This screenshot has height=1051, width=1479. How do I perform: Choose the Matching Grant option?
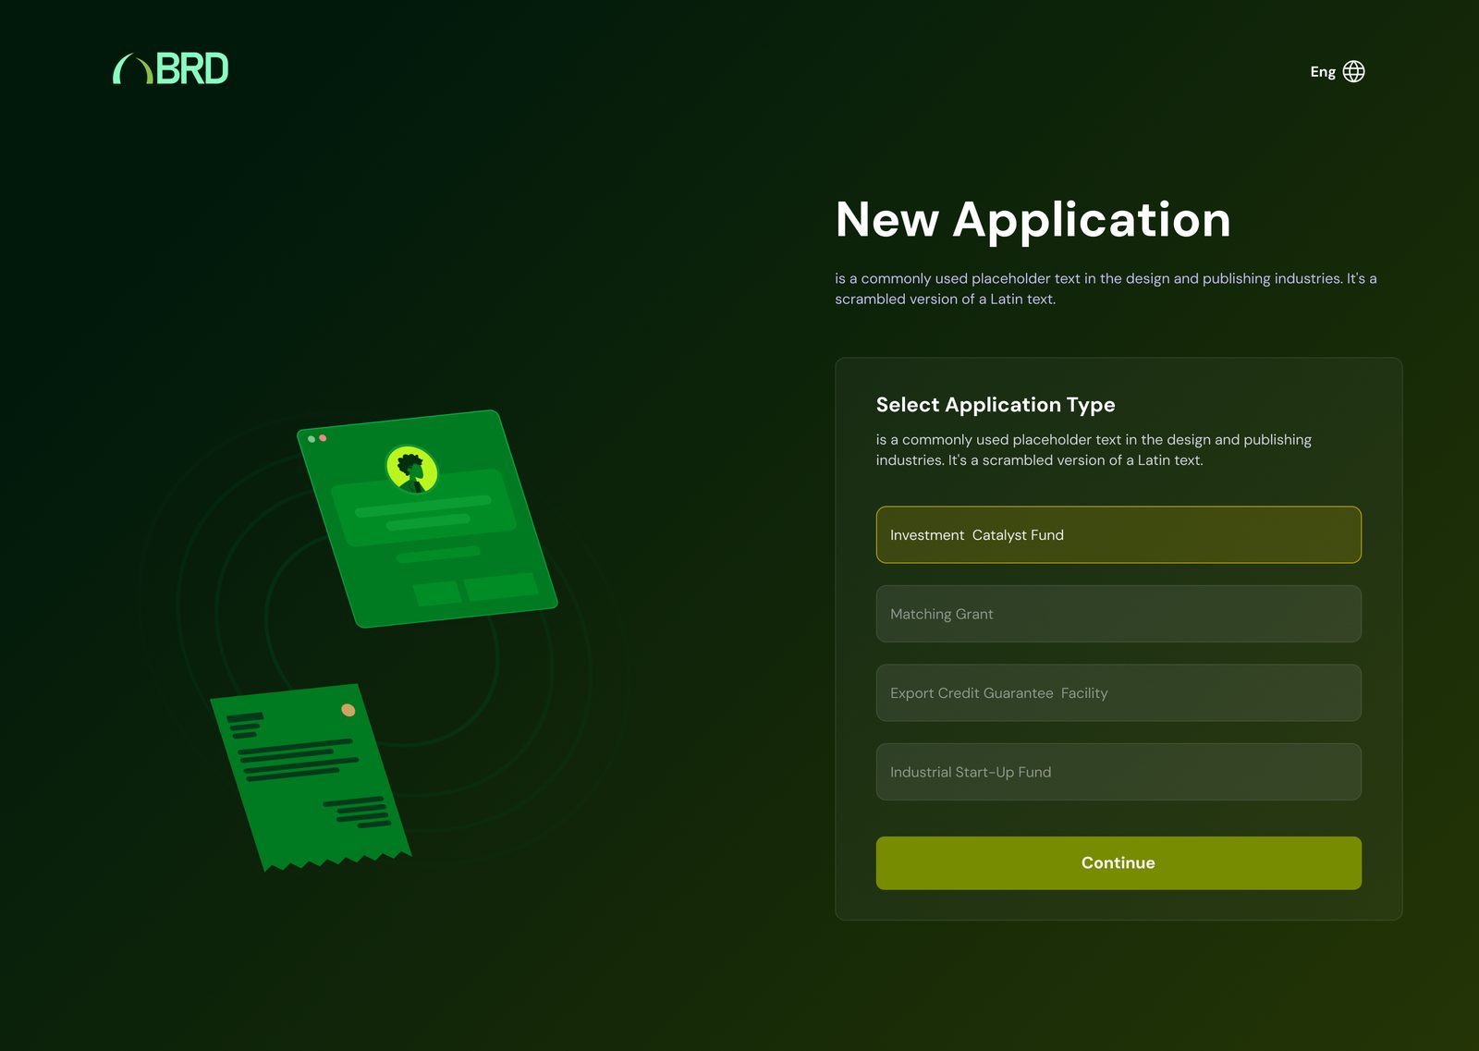point(1118,614)
